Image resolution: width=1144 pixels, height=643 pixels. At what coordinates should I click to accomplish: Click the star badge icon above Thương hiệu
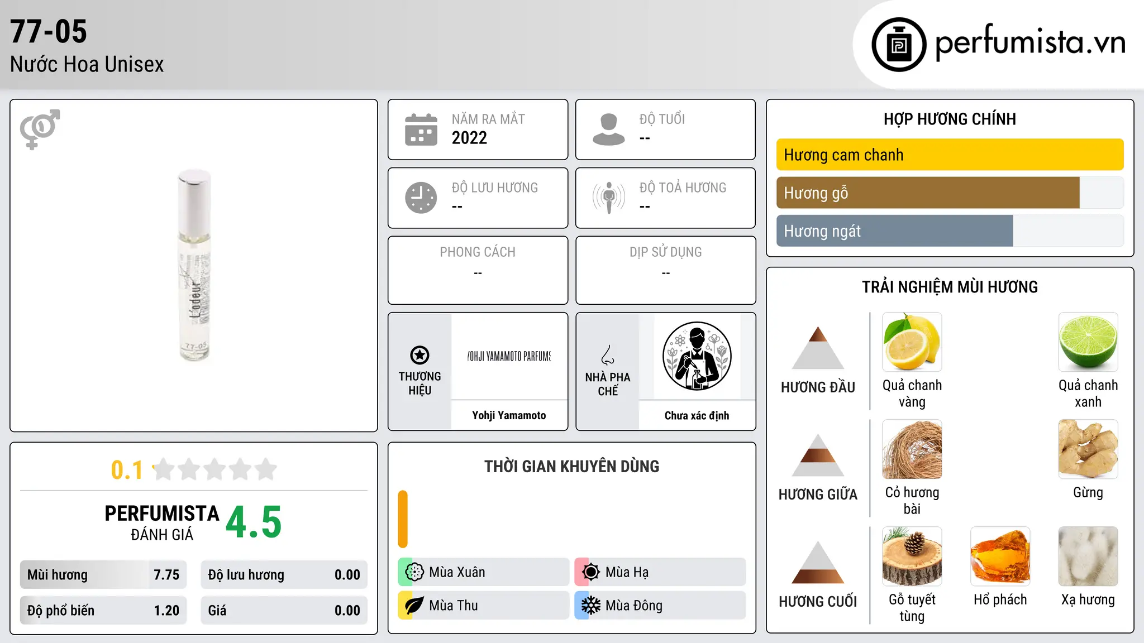pos(420,355)
